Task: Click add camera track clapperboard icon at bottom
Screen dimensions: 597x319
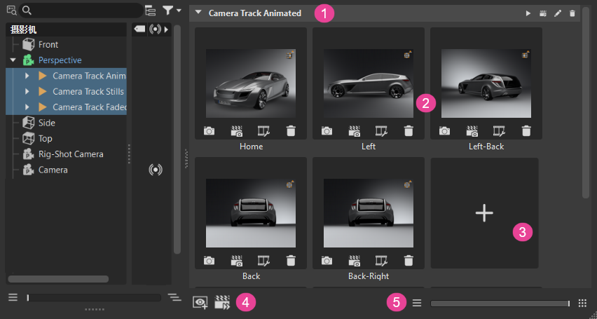Action: point(222,303)
